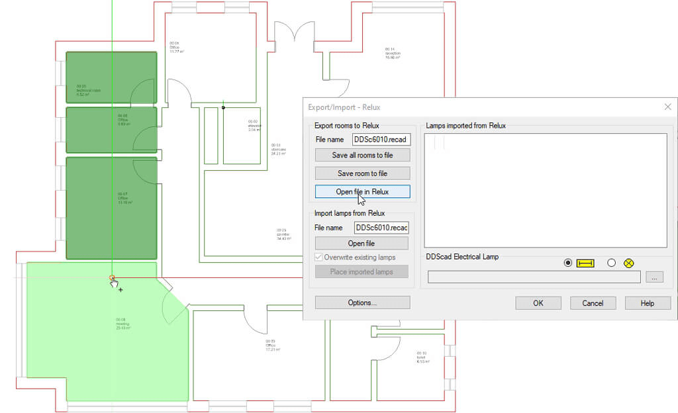The height and width of the screenshot is (413, 678).
Task: Click the round lamp symbol icon
Action: tap(629, 263)
